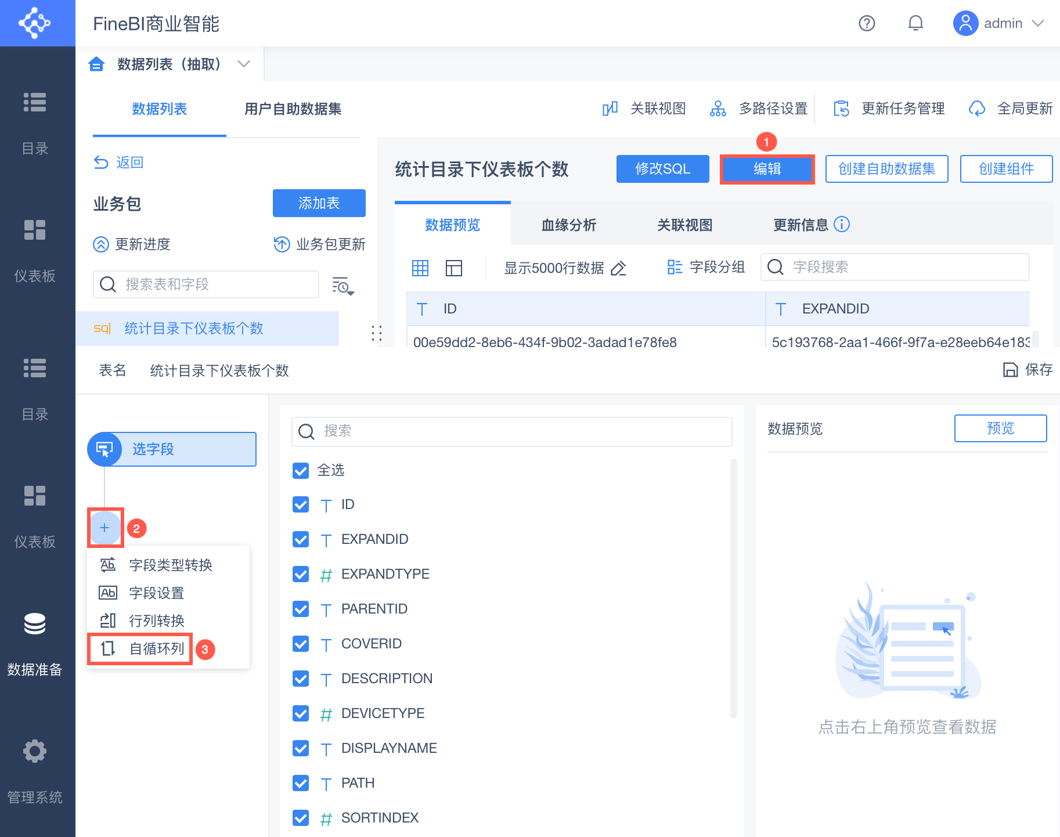Click the 创建组件 button
The image size is (1060, 837).
1007,169
